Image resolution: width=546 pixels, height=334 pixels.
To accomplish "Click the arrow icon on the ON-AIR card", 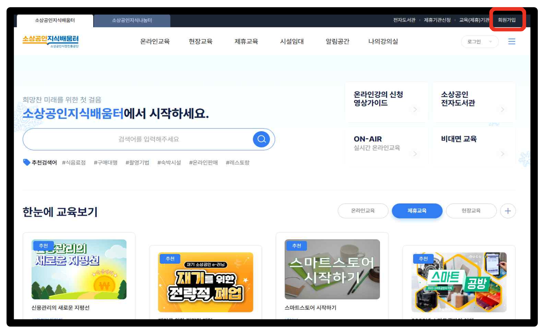I will point(415,154).
